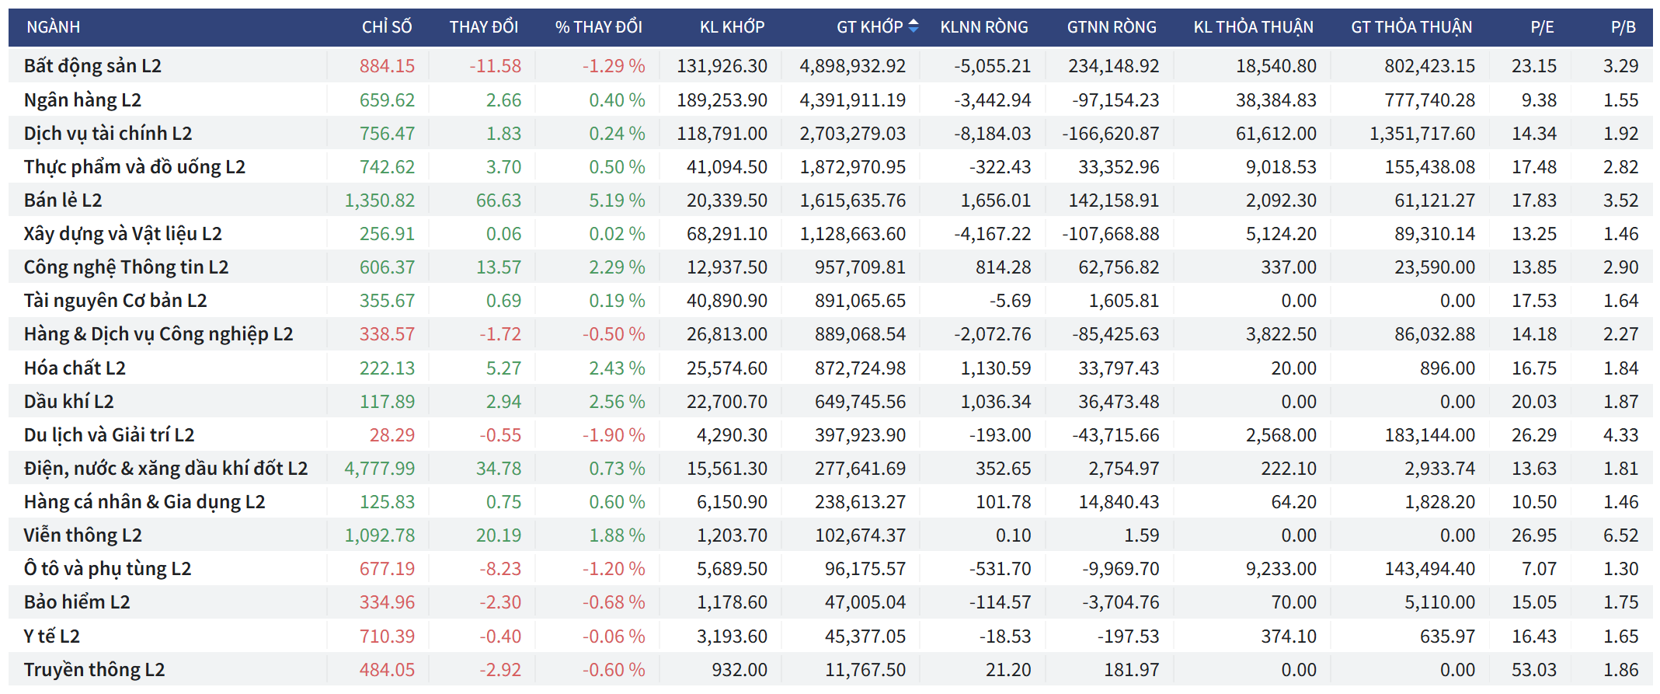Click Bán lẻ L2 sector name
This screenshot has height=694, width=1660.
tap(62, 201)
